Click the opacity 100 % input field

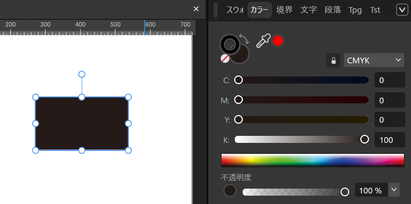[371, 190]
